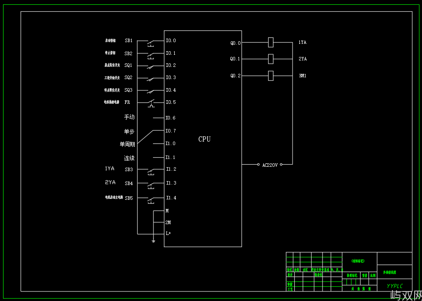Click the I0.0 input terminal label
The image size is (422, 301).
[x=171, y=41]
